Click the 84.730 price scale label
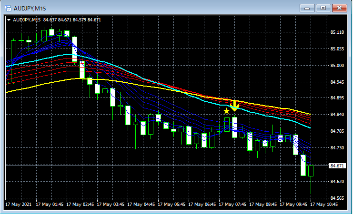Image resolution: width=353 pixels, height=214 pixels. coord(337,148)
